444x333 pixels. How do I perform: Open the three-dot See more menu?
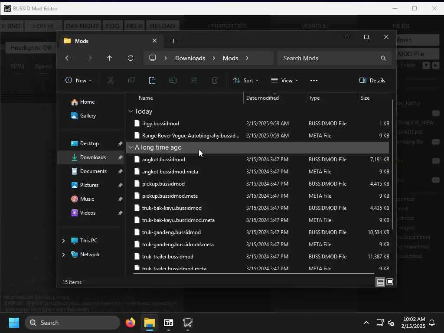(x=314, y=80)
